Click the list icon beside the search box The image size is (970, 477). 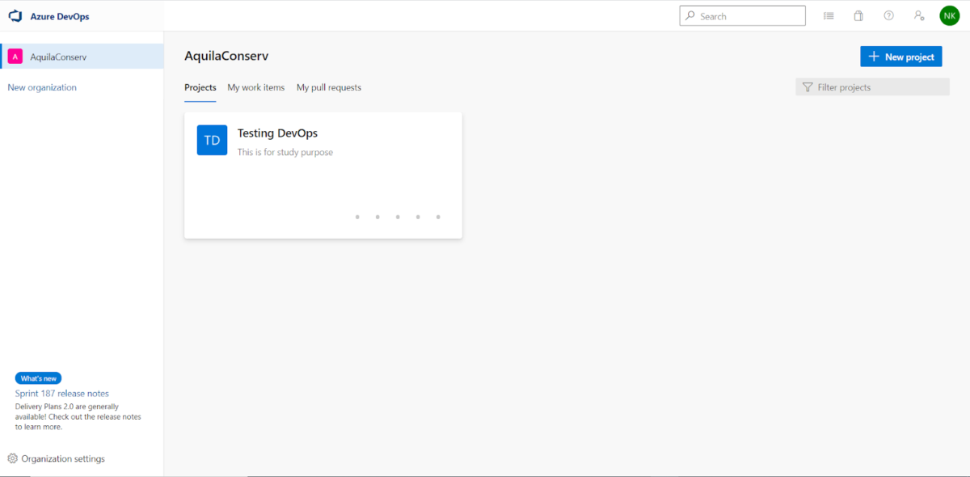[x=829, y=15]
